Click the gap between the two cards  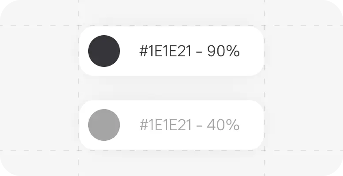[171, 88]
